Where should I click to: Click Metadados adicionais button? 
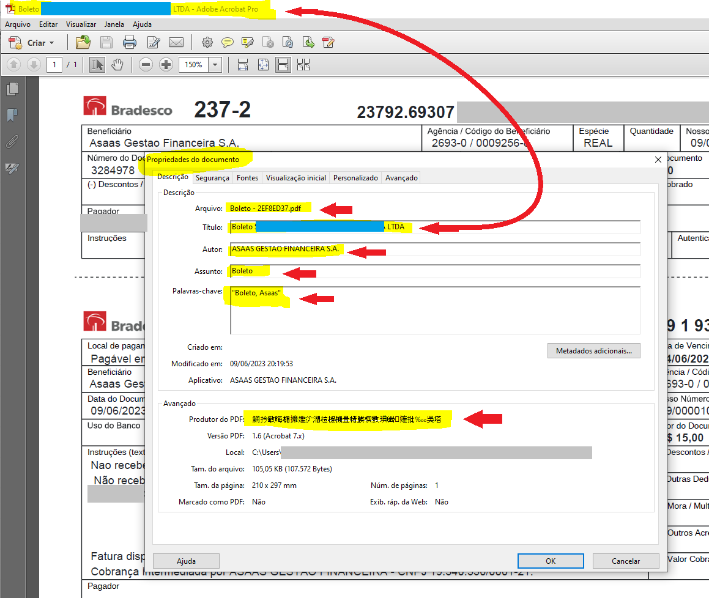(x=594, y=351)
